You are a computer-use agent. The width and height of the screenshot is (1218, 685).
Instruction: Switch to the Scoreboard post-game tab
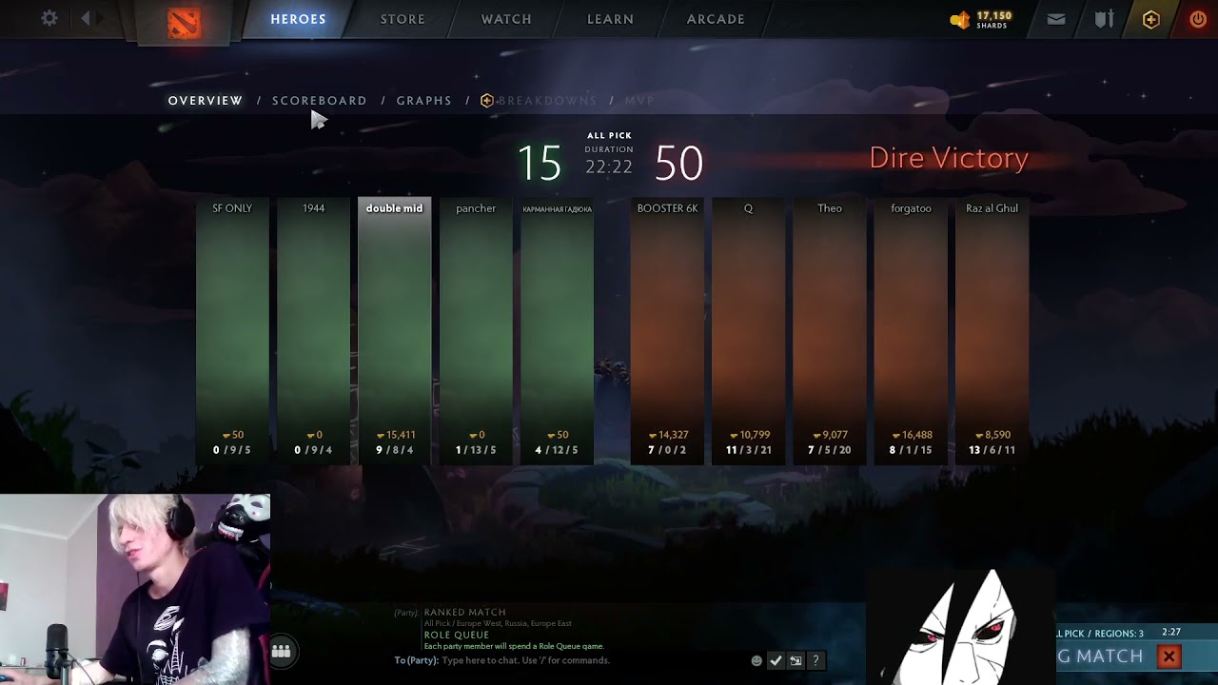click(x=320, y=100)
